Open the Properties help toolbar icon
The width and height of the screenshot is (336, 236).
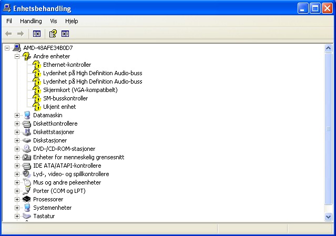53,34
